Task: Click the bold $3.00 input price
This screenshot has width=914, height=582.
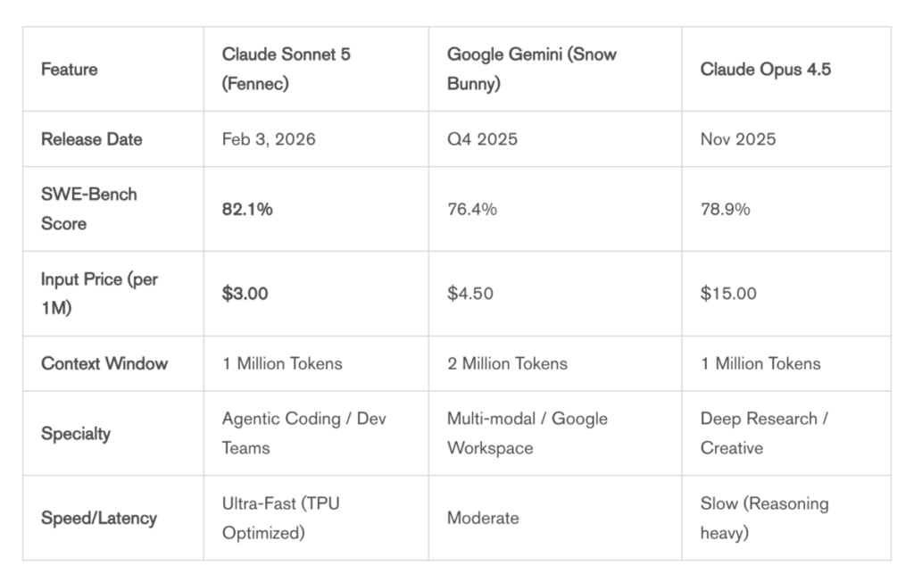Action: coord(245,293)
